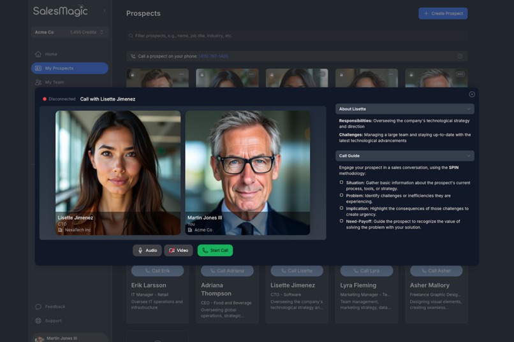Click the SalesMagic logo
Viewport: 514px width, 342px height.
point(61,11)
